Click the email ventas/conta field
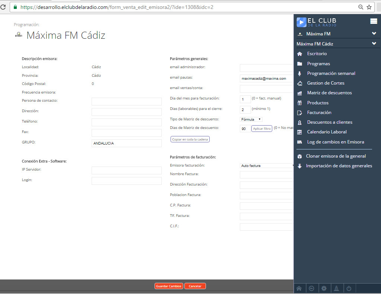The height and width of the screenshot is (294, 381). click(267, 89)
